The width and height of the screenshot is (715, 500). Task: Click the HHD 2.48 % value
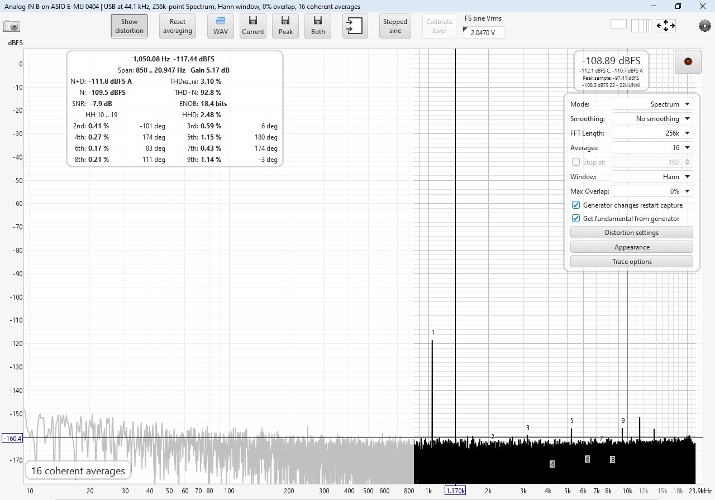pos(211,115)
